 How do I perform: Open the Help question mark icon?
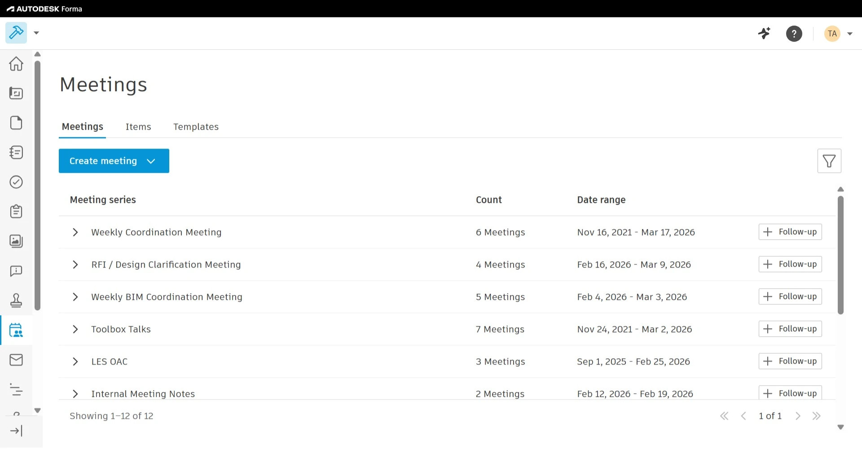(794, 34)
